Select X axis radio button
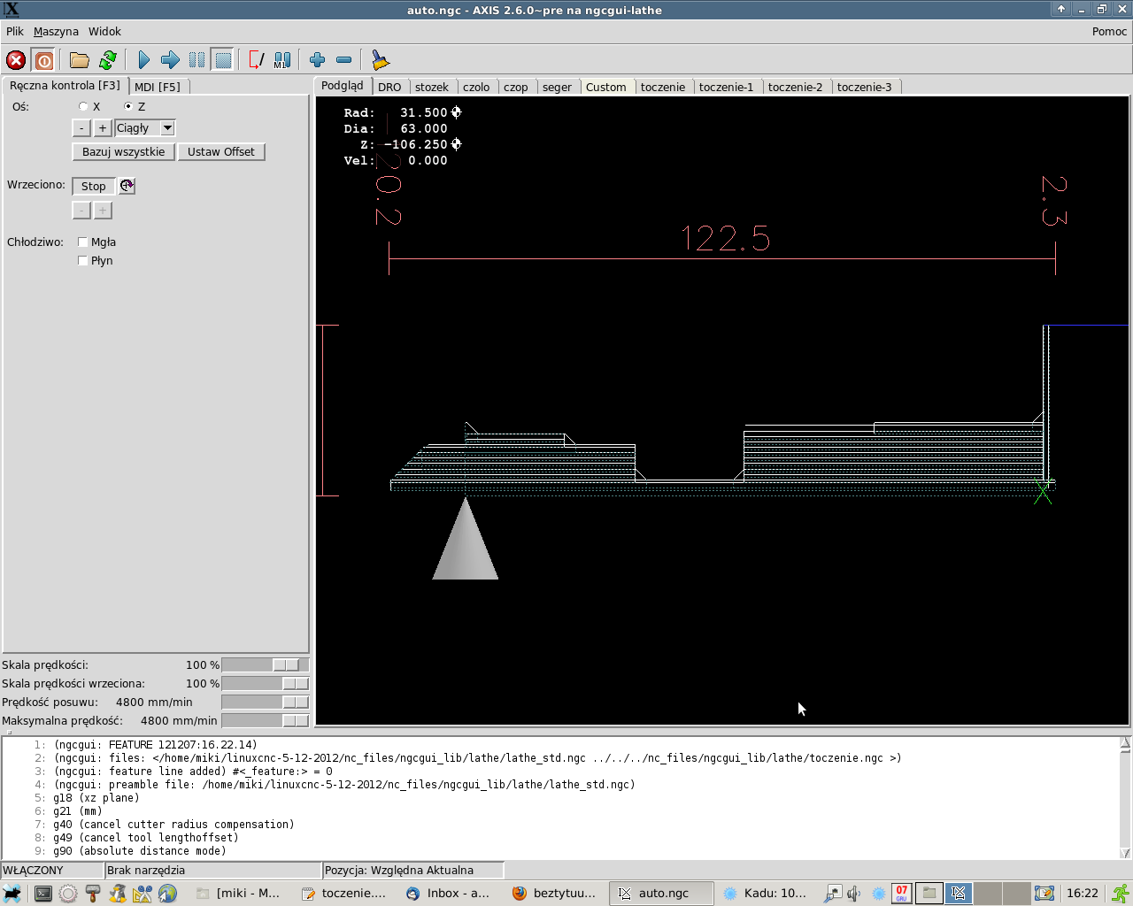This screenshot has height=906, width=1133. point(83,106)
